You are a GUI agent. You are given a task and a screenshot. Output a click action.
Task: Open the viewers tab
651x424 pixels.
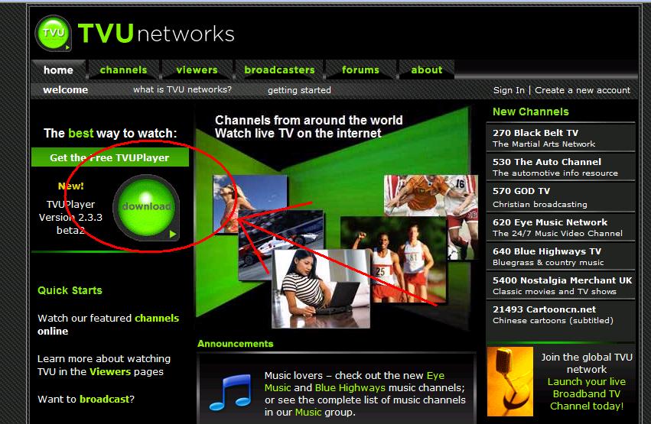point(197,70)
